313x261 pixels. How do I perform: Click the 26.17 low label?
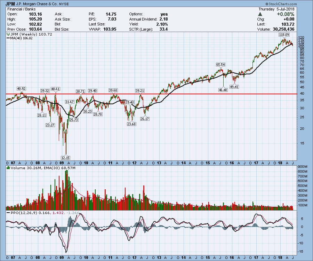tap(145, 119)
